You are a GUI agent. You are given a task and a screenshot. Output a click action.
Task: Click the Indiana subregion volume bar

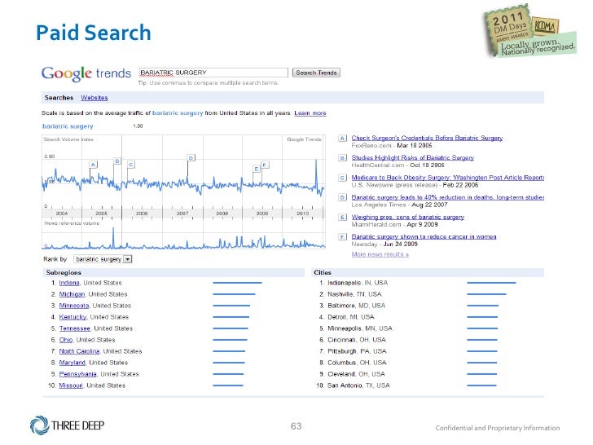tap(237, 283)
